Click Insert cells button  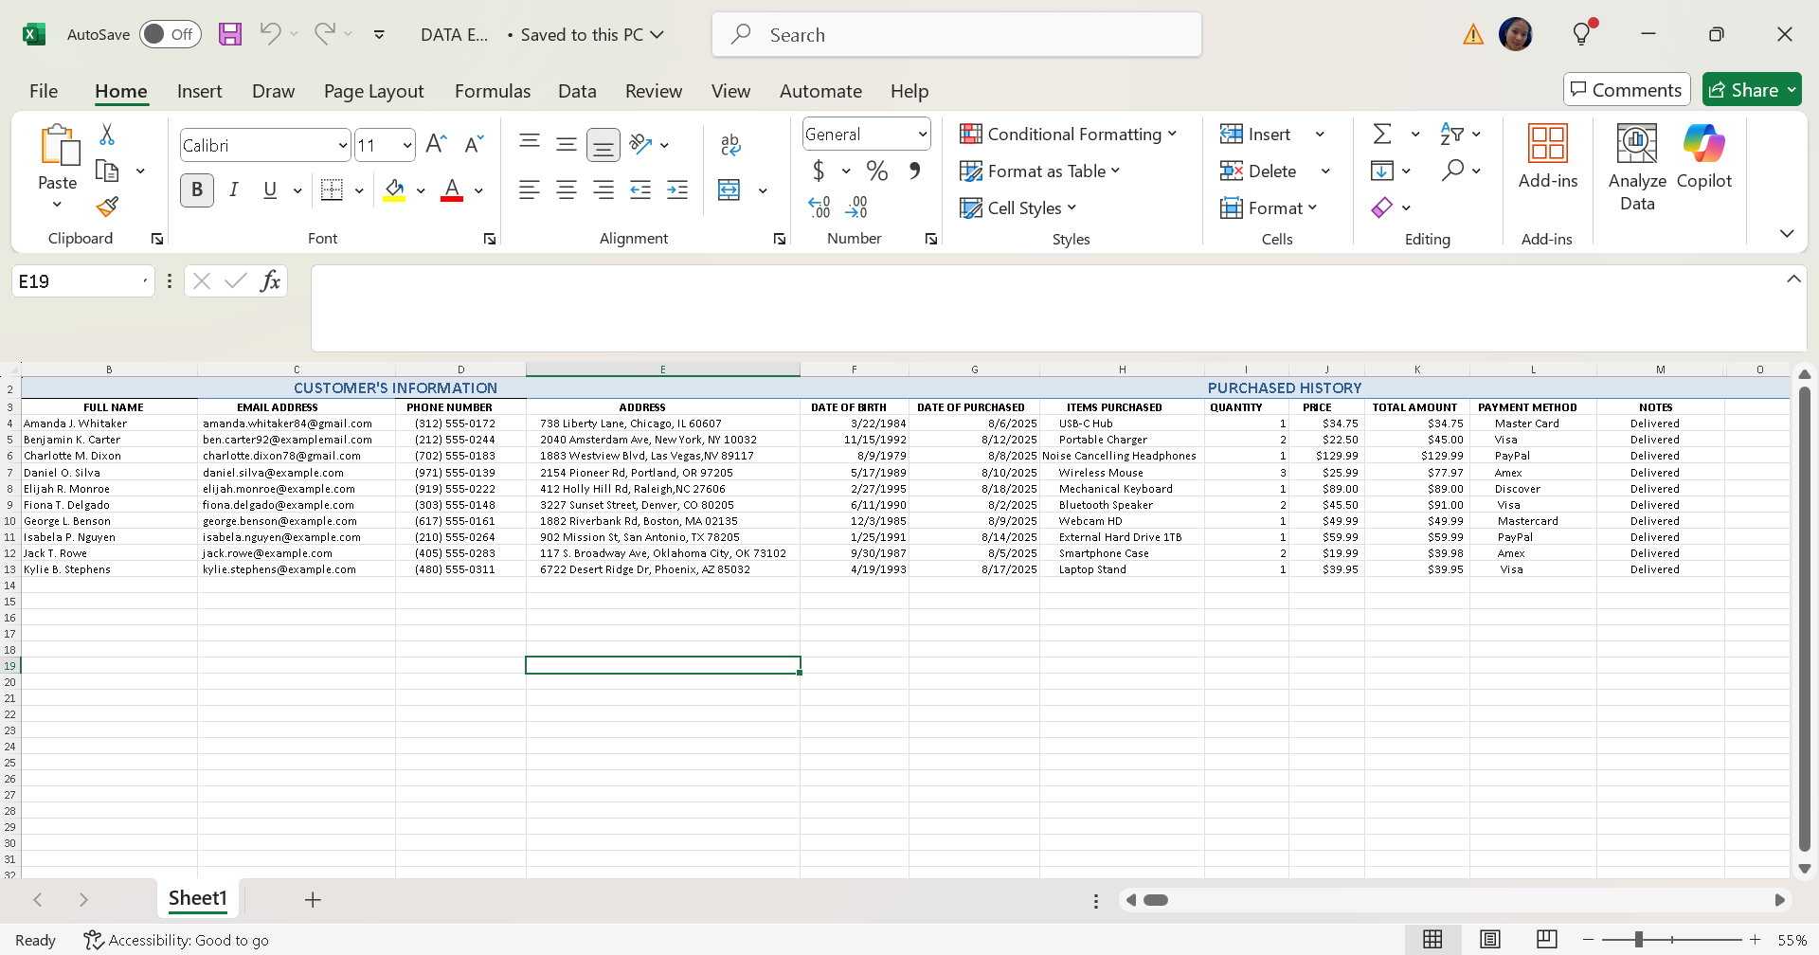pos(1255,134)
